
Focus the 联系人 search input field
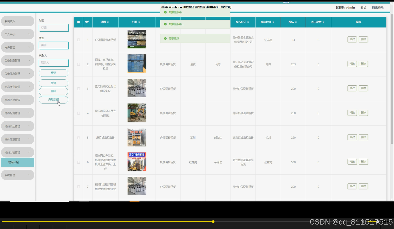point(54,63)
